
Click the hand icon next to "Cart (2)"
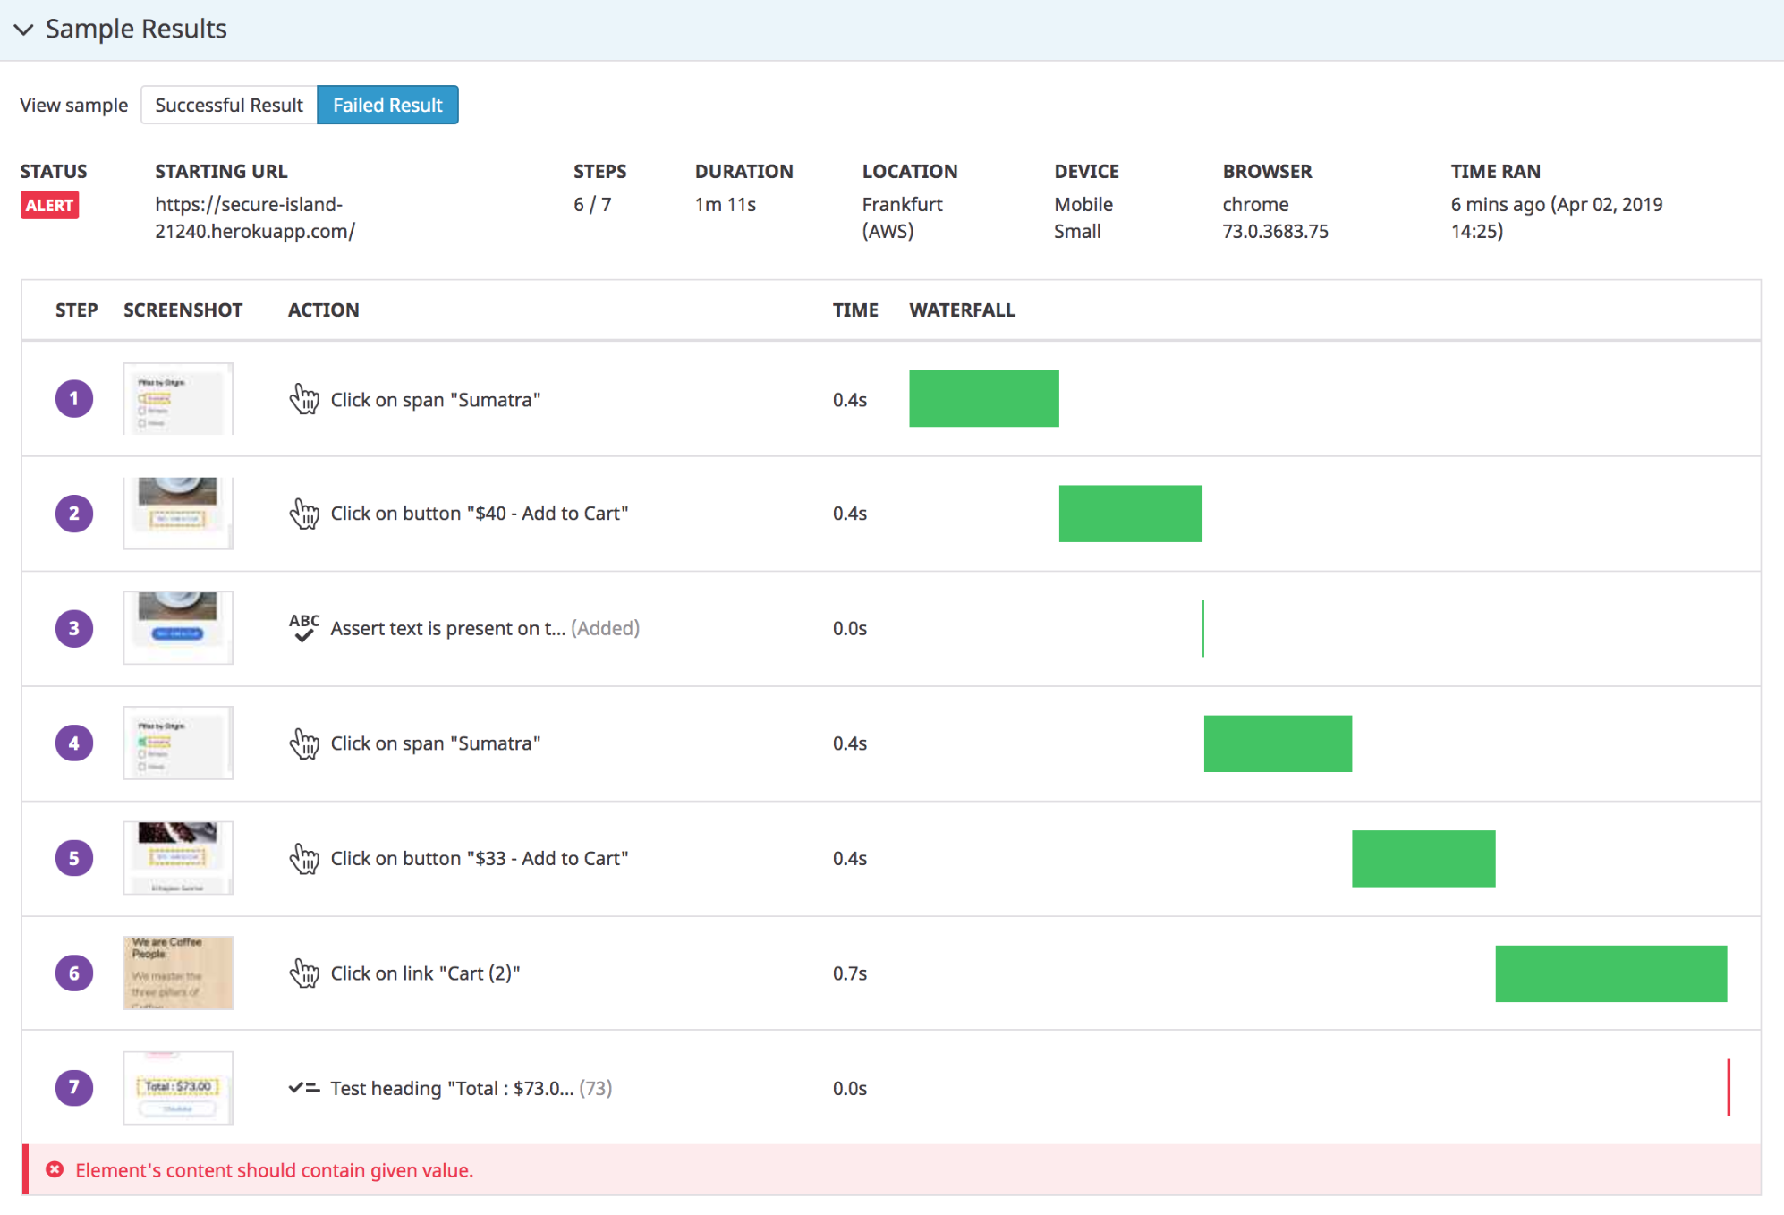point(304,973)
